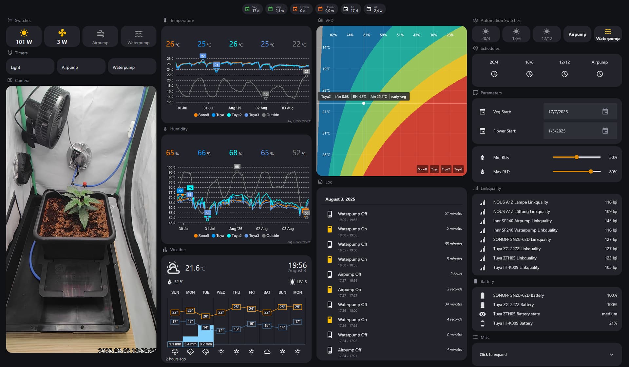The image size is (629, 367).
Task: Open calendar picker for Veg Start
Action: [x=605, y=112]
